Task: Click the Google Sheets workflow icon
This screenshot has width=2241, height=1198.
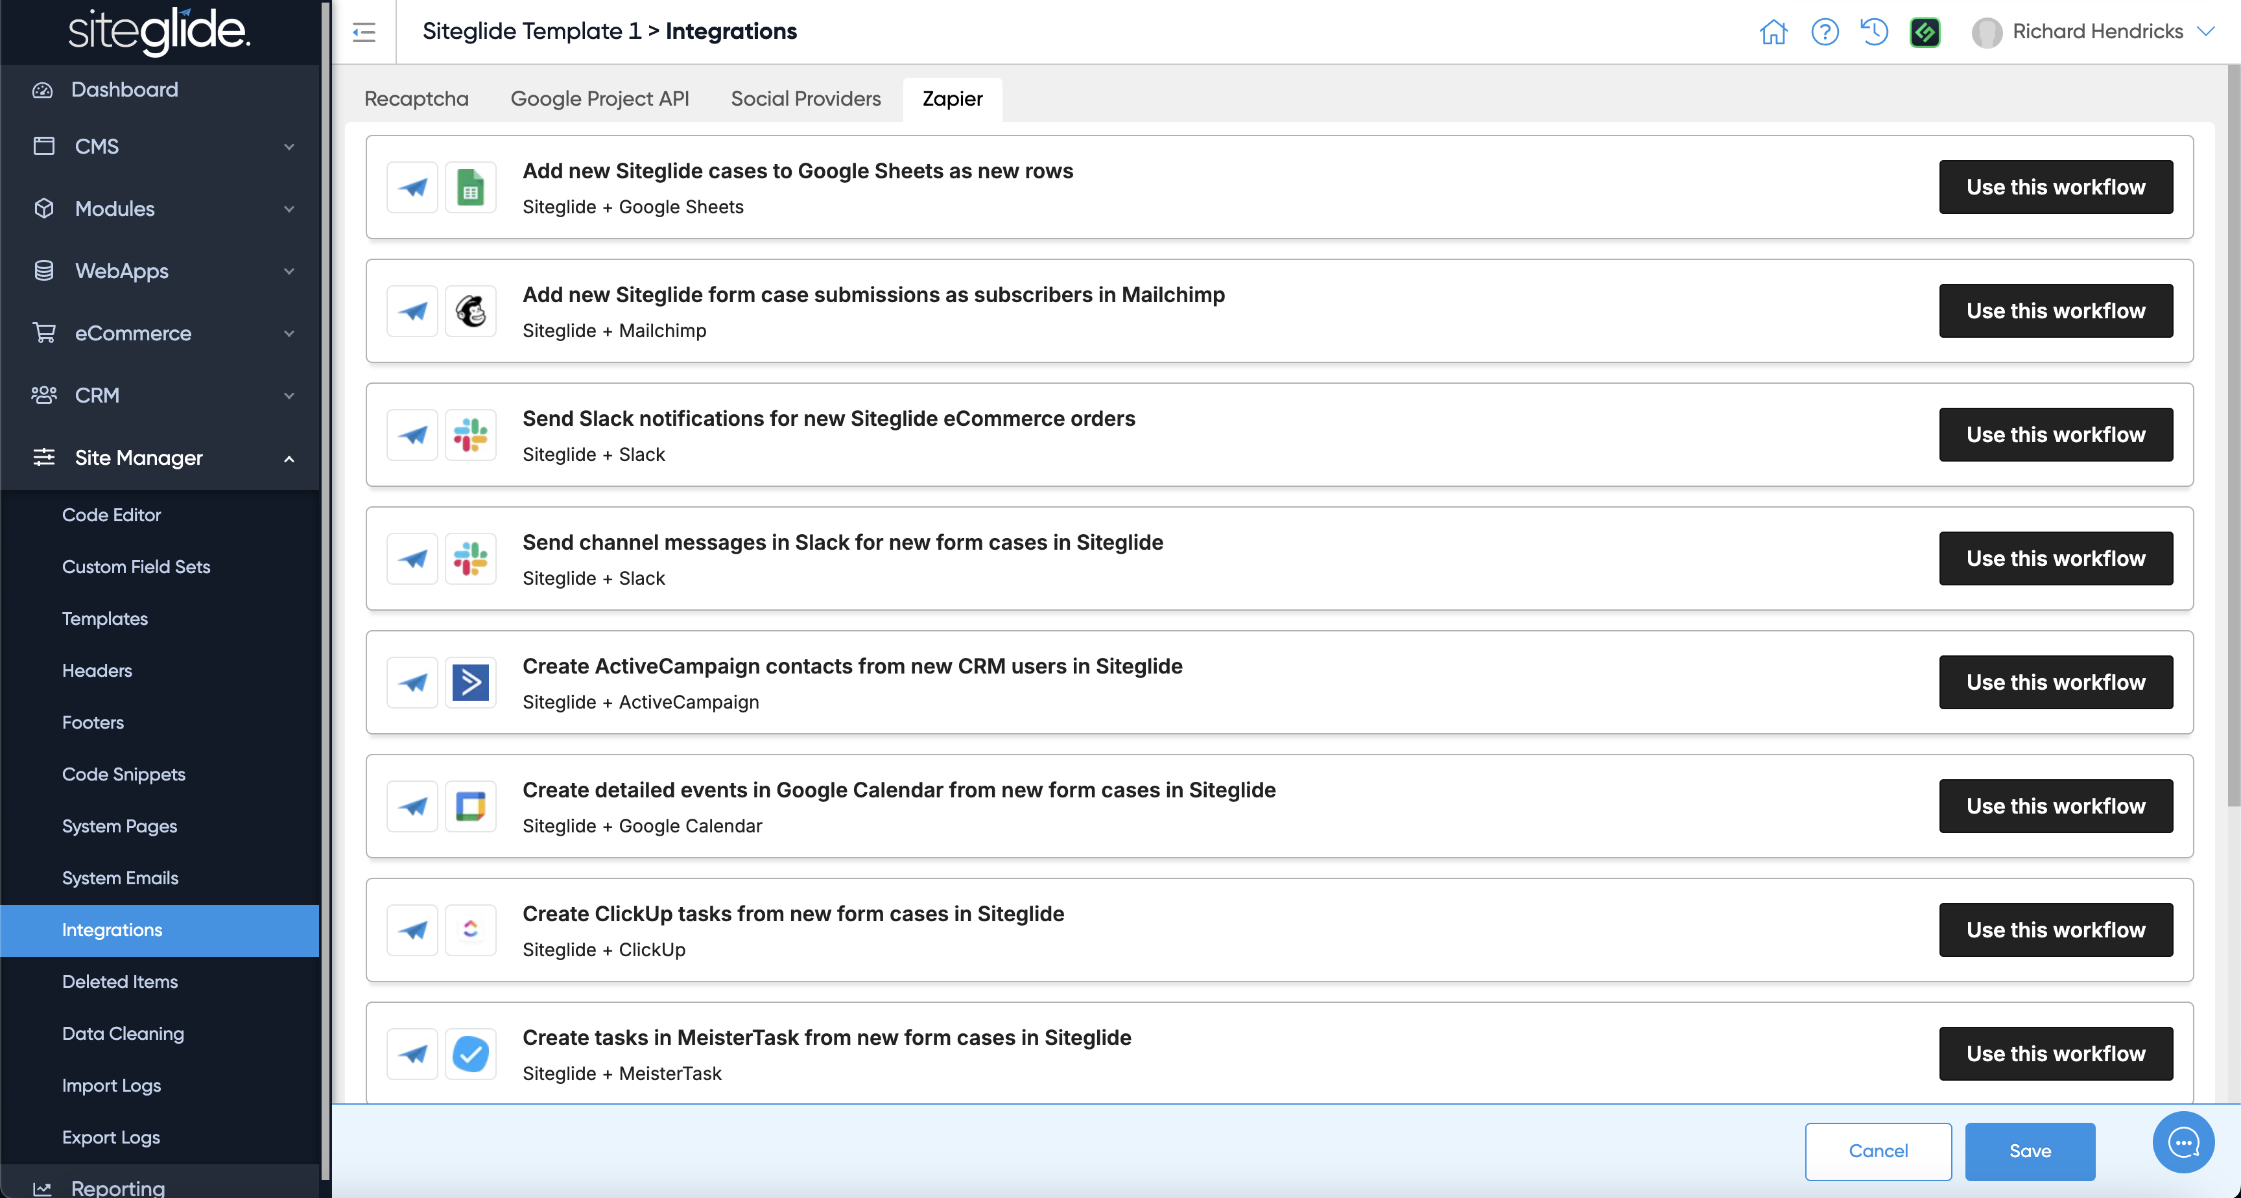Action: [471, 187]
